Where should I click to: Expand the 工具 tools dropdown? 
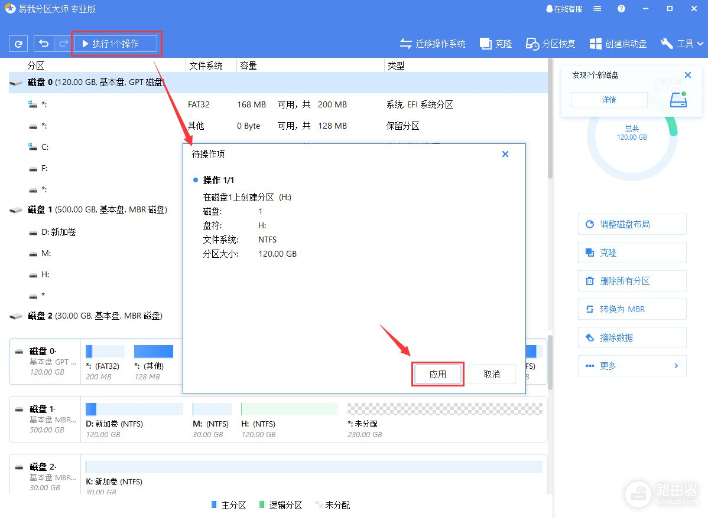[683, 44]
